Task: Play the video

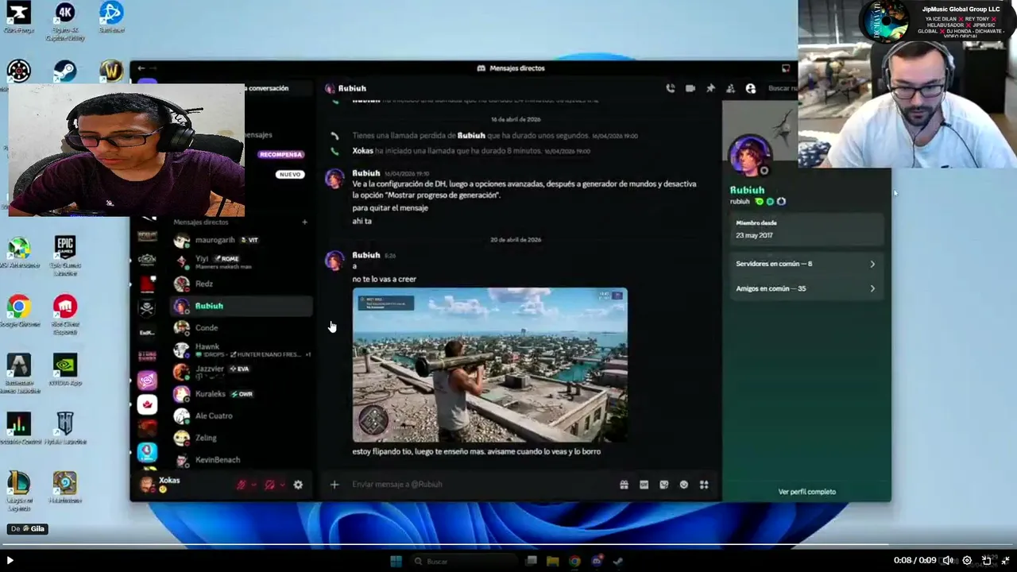Action: click(10, 561)
